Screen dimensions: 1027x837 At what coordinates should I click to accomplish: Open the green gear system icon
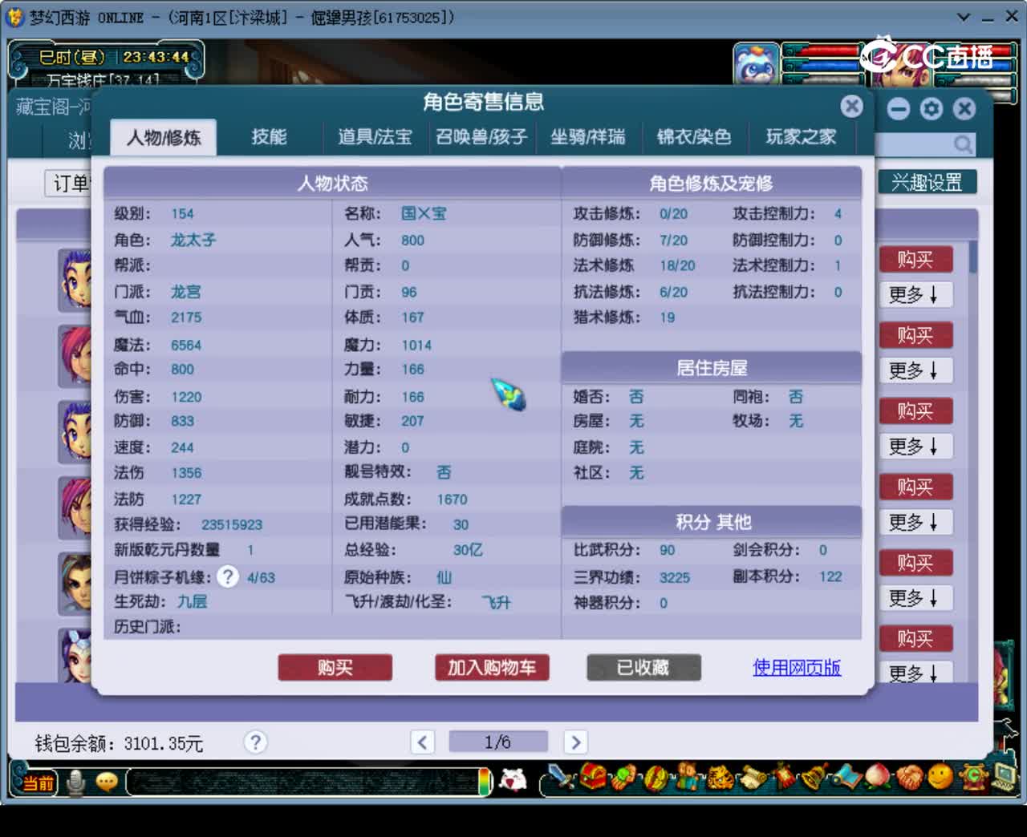(x=972, y=777)
